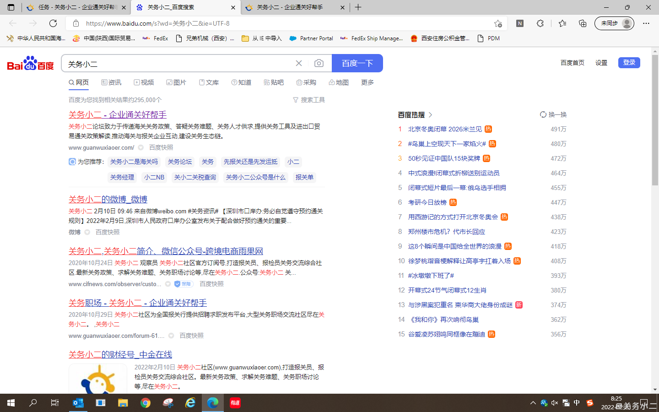Open the browser settings ellipsis menu
Screen dimensions: 659x412
coord(646,23)
